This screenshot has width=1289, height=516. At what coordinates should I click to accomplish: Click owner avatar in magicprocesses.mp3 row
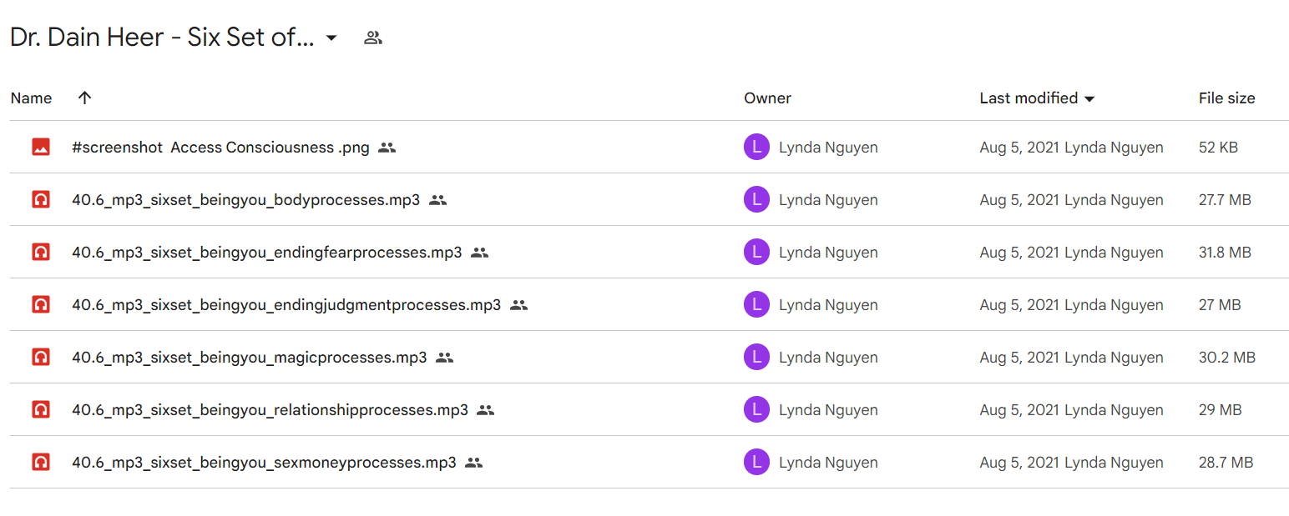pos(756,358)
